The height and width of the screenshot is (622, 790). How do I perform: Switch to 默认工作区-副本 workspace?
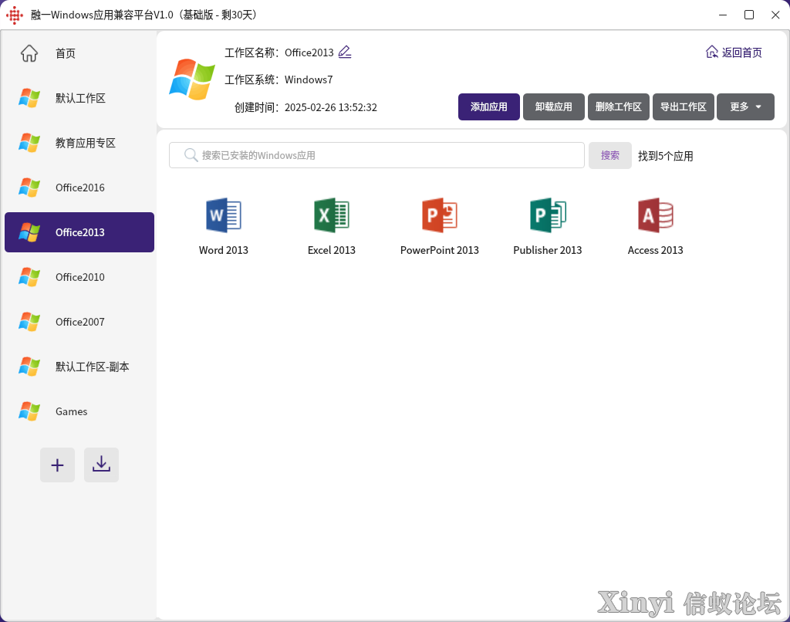(79, 367)
